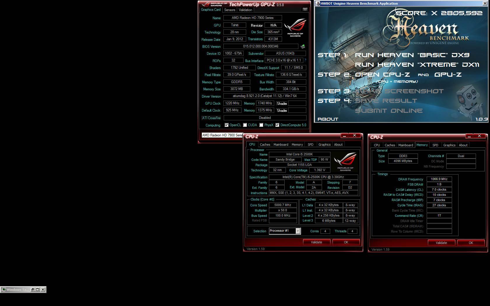The height and width of the screenshot is (306, 490).
Task: Run Heaven "Xtreme" DX11 benchmark
Action: coord(417,65)
